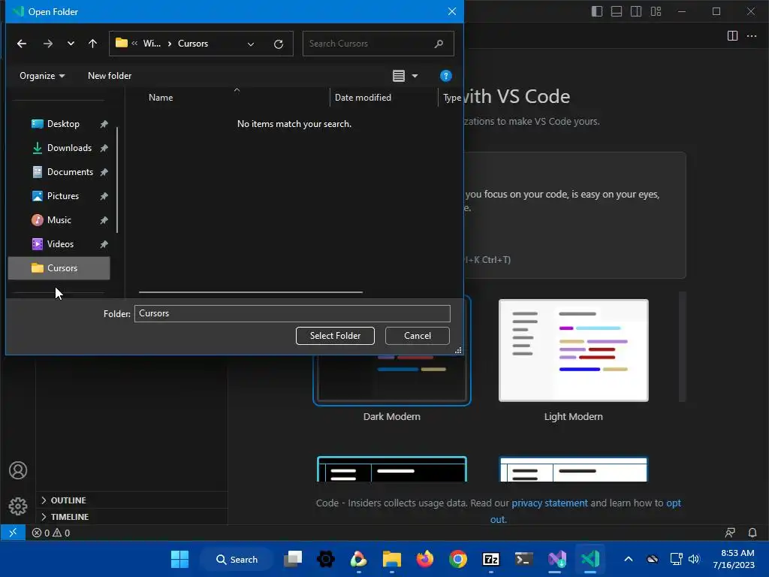Click the Select Folder button
769x577 pixels.
(335, 336)
